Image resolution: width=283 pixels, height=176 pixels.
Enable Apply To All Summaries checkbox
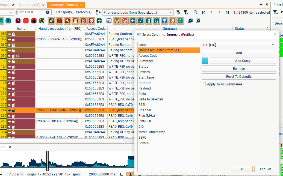click(204, 84)
